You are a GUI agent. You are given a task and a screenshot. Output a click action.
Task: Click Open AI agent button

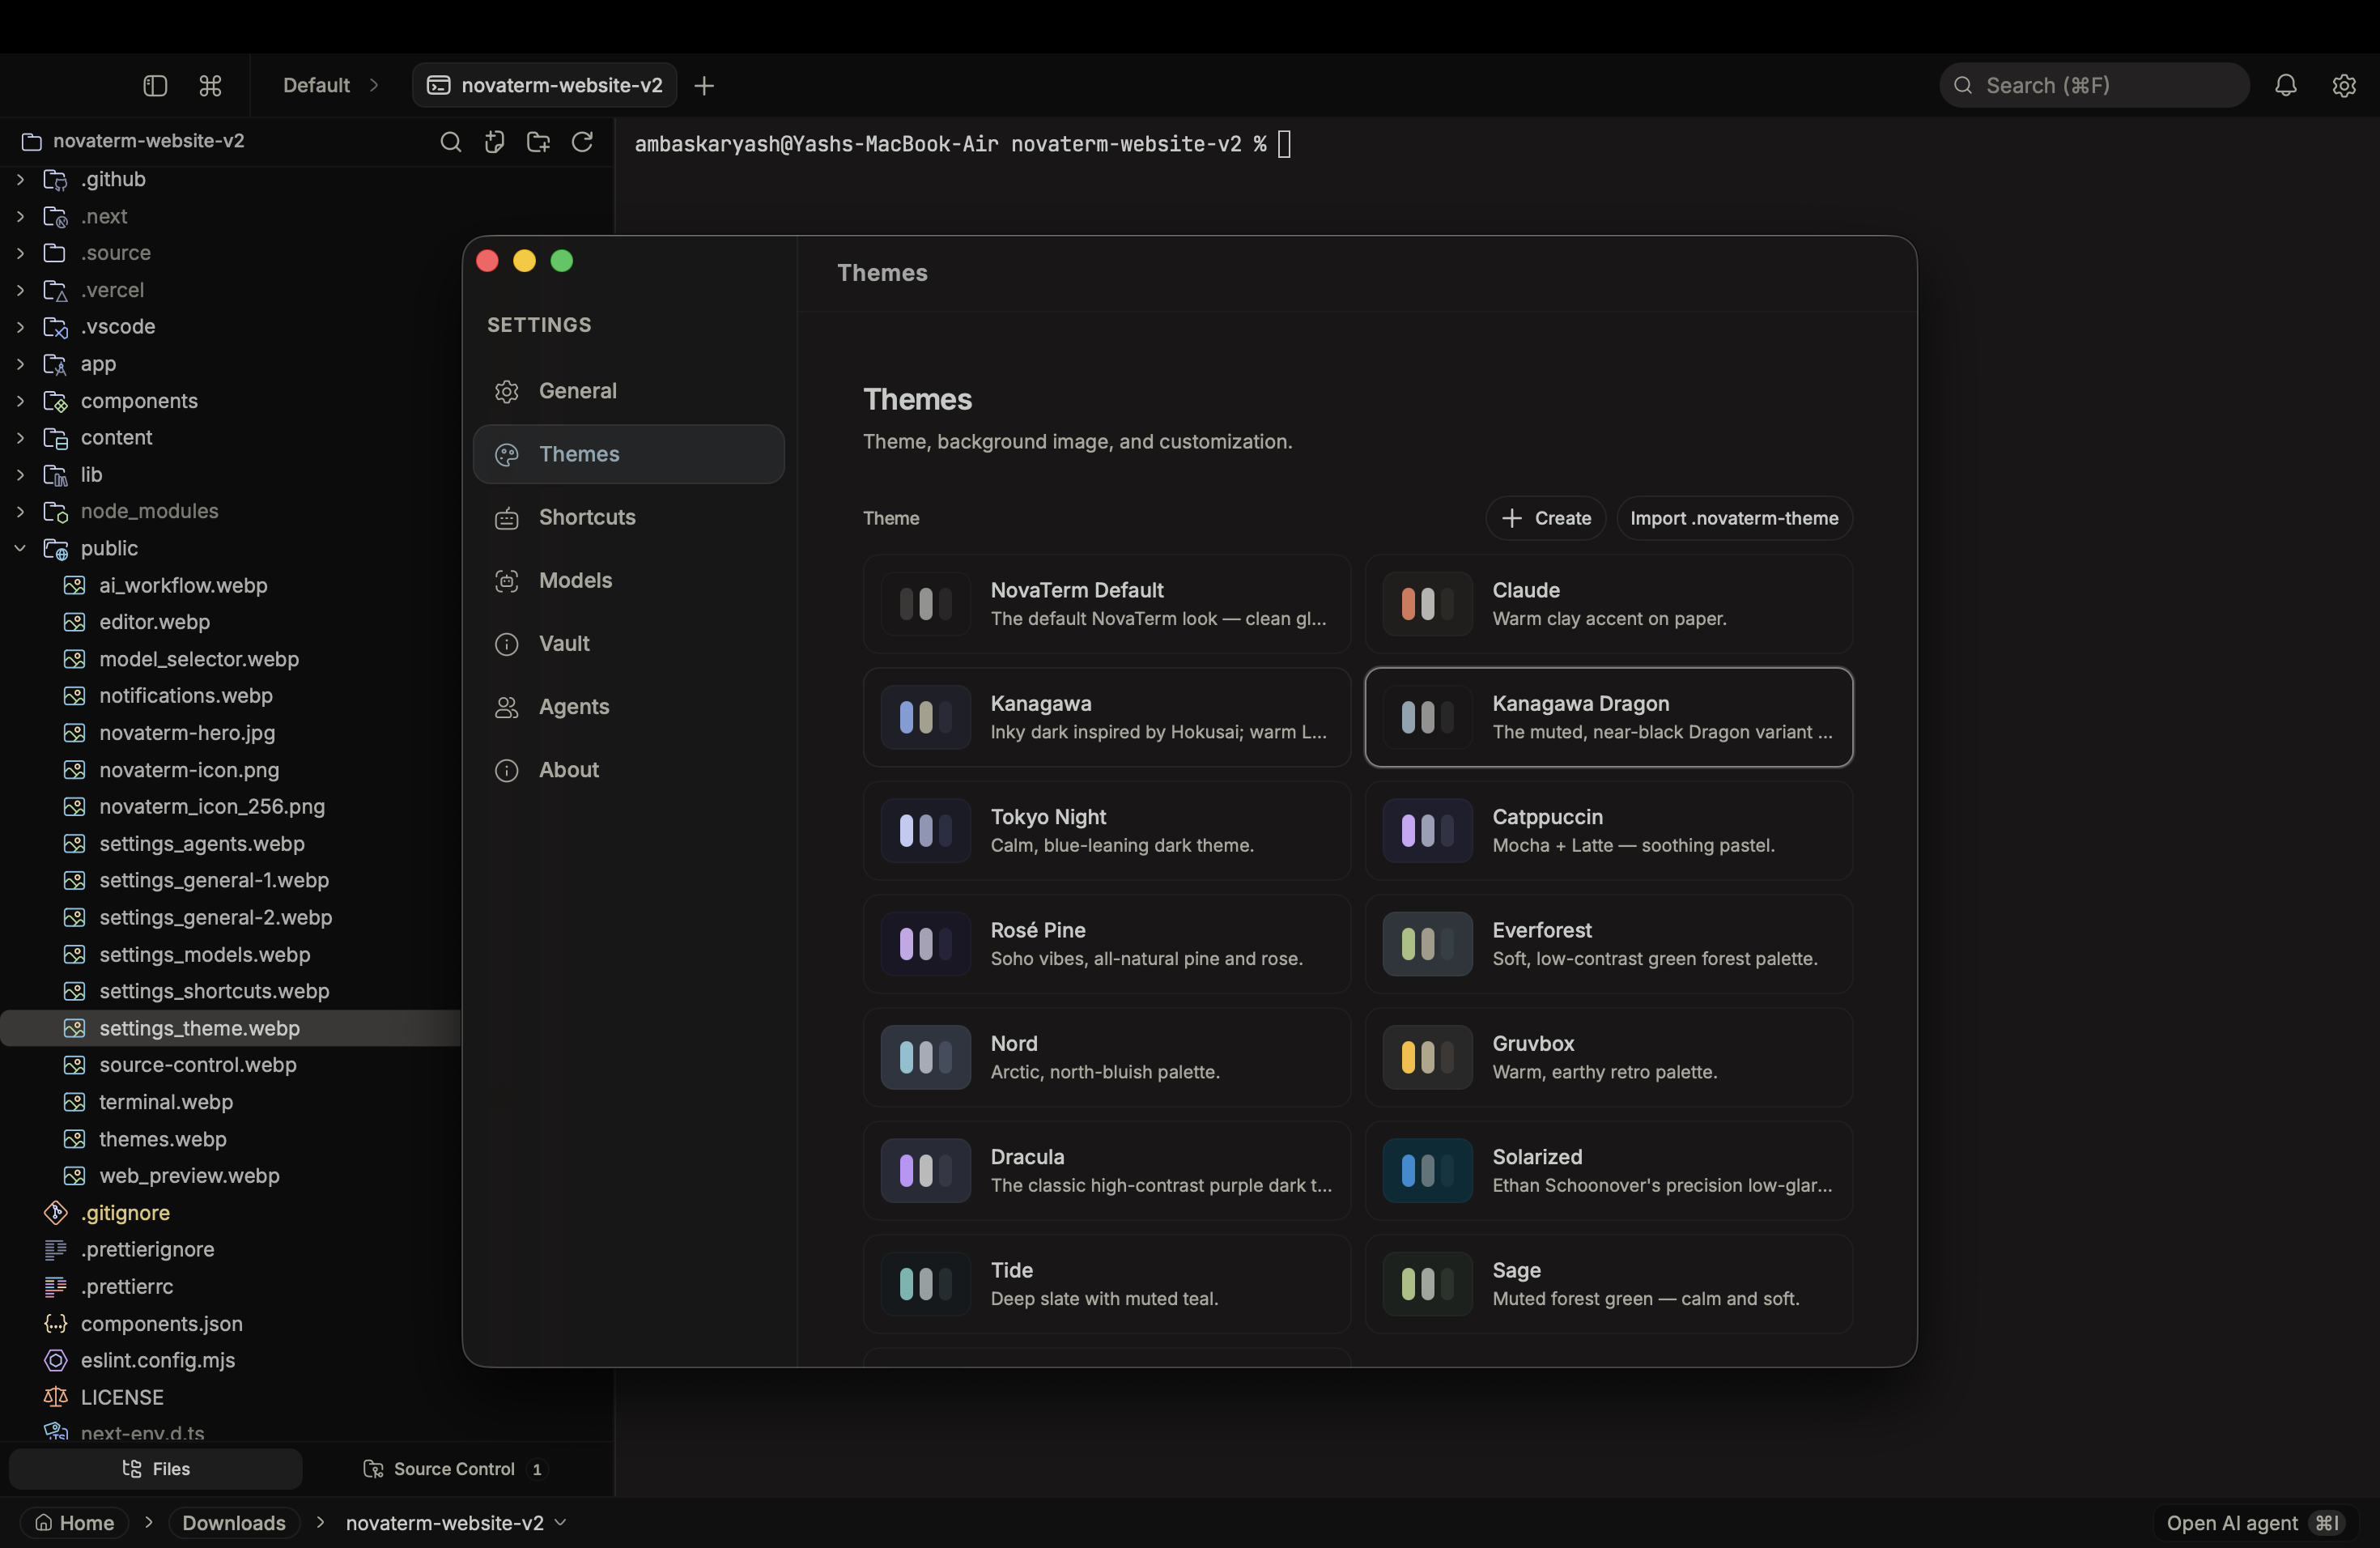2255,1522
